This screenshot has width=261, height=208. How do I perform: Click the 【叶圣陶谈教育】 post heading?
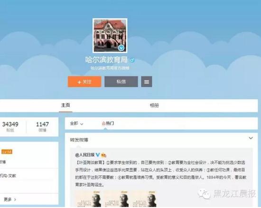pos(91,163)
